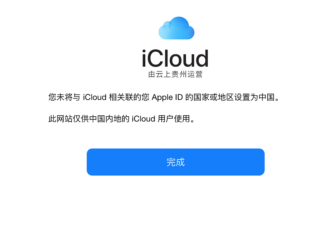
Task: Click the letter i of the iCloud title
Action: click(144, 58)
